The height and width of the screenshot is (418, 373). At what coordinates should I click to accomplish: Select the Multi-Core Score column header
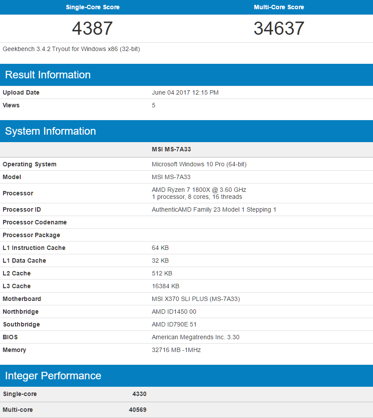279,7
